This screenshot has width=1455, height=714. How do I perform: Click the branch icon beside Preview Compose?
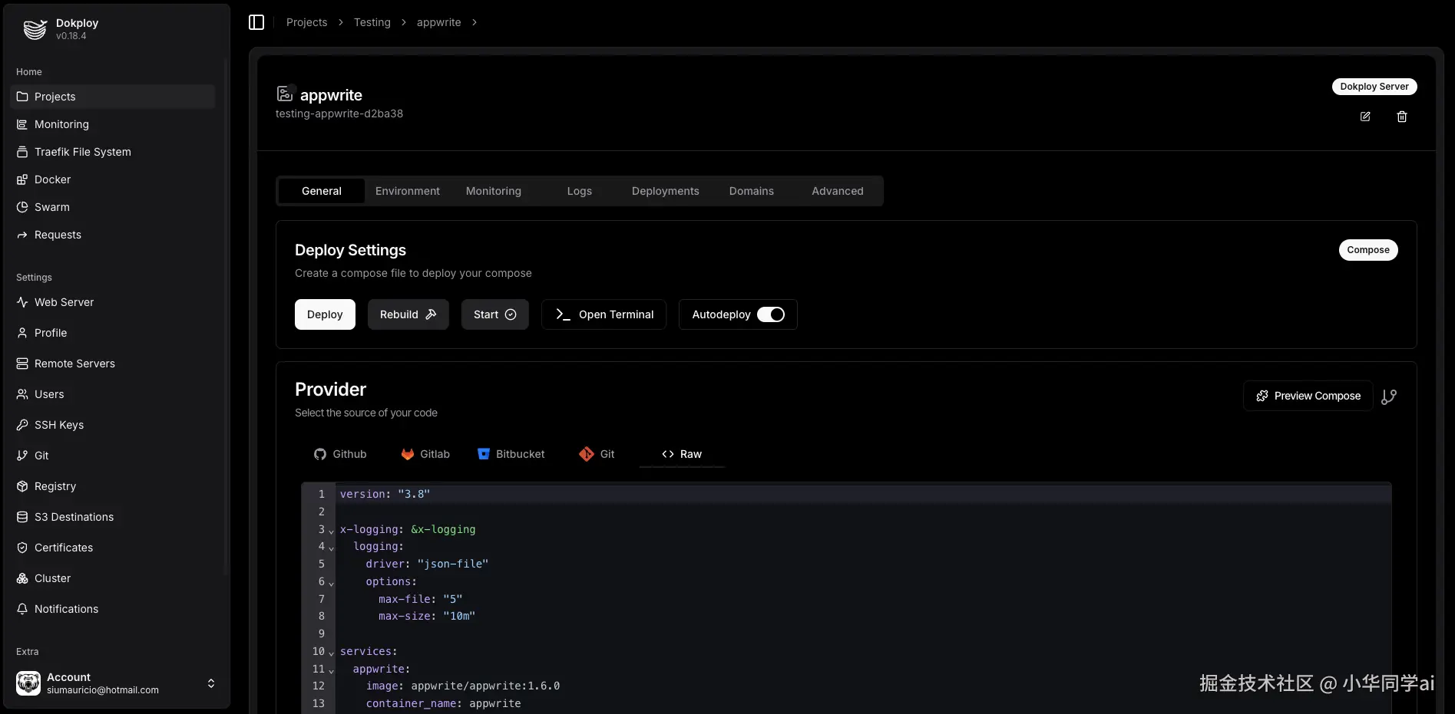coord(1389,396)
